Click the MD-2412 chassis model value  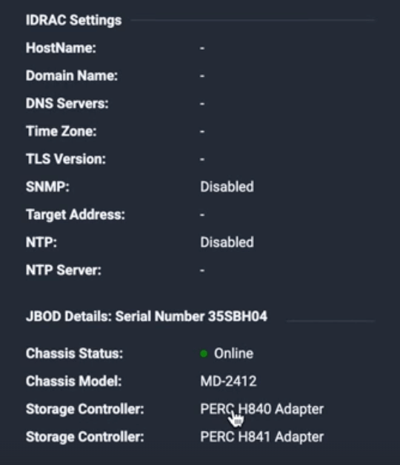pyautogui.click(x=228, y=381)
